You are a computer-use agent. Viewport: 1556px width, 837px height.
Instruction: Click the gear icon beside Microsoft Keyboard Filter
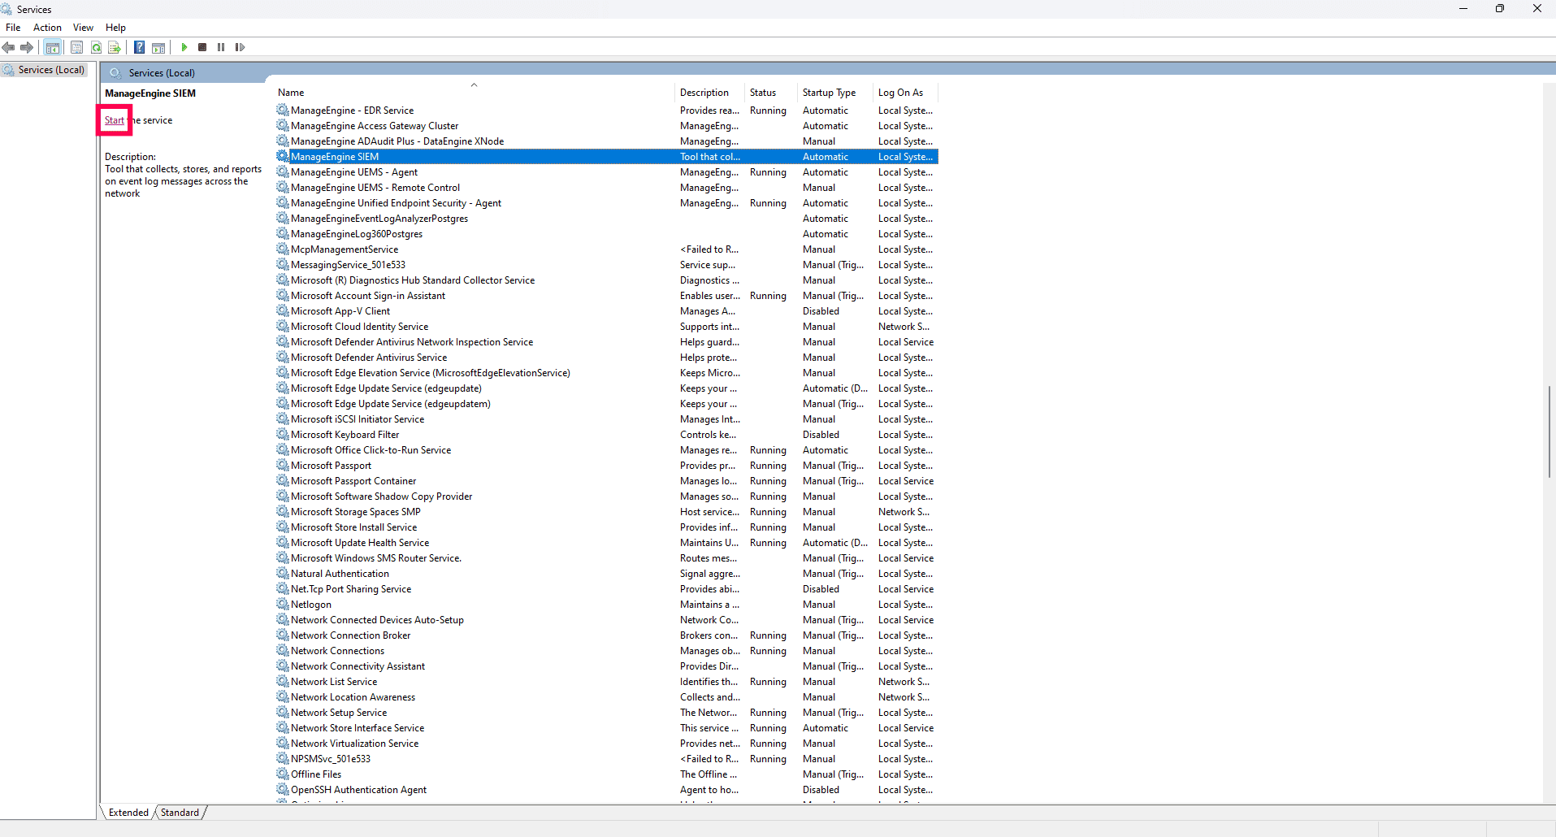[283, 434]
